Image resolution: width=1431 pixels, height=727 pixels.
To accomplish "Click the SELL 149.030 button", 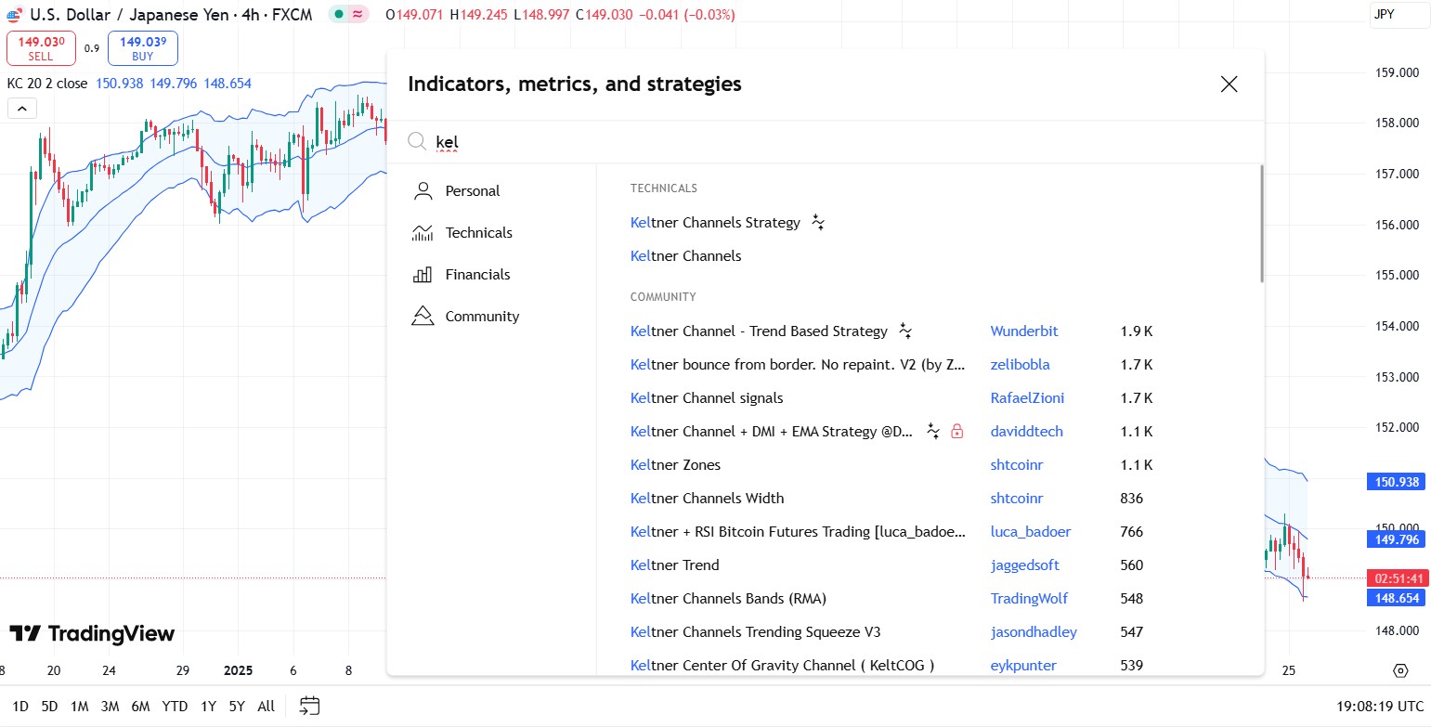I will tap(41, 48).
